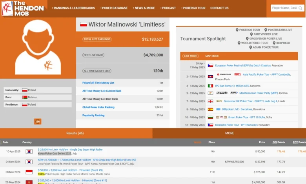
Task: Open IPO San Remo €1 Million GTD link
Action: pos(232,86)
